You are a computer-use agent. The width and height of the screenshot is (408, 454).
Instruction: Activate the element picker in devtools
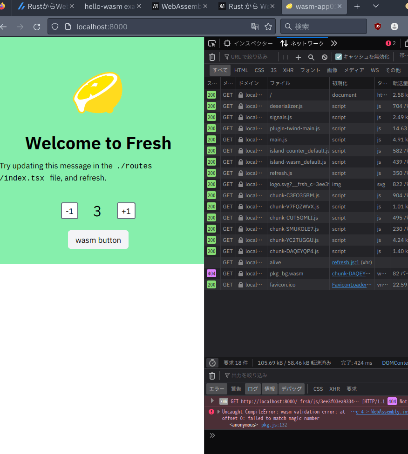click(x=212, y=43)
